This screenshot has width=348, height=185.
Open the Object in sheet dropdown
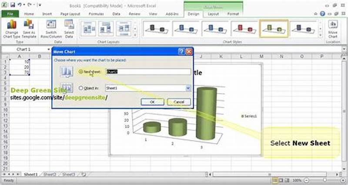(x=188, y=88)
